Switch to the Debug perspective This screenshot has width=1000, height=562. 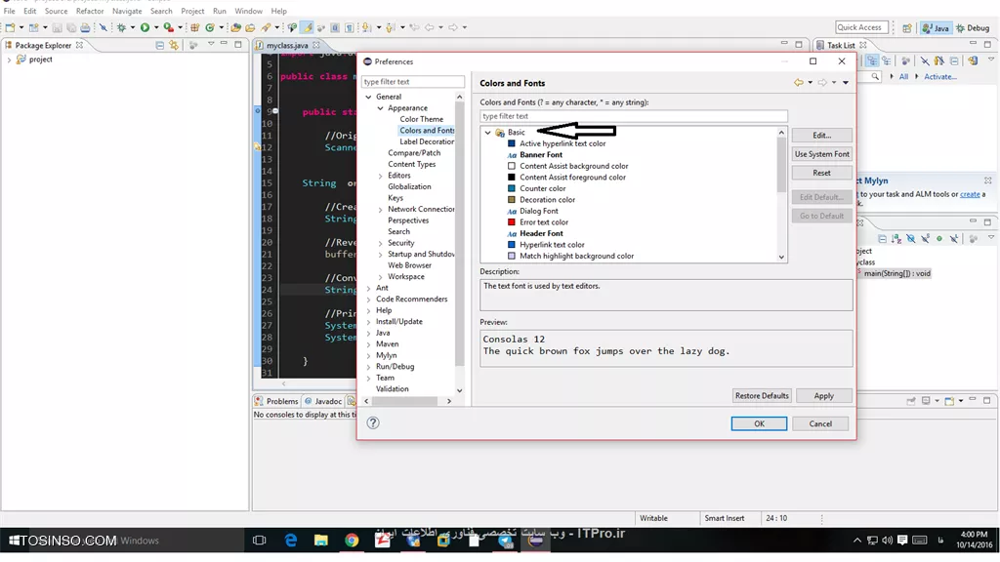click(974, 28)
